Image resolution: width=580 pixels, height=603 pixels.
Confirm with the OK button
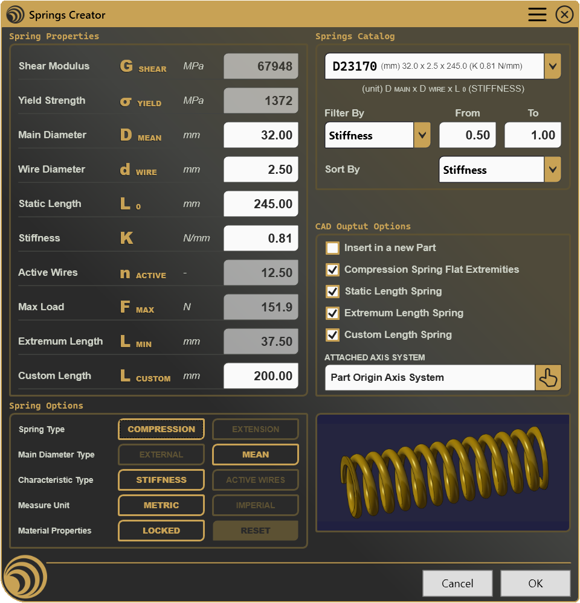click(x=535, y=584)
